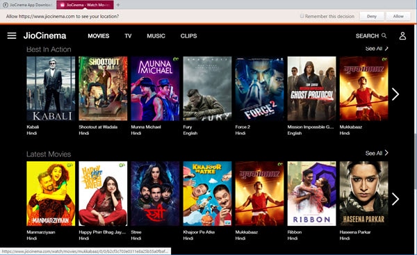Switch to JioCinema App Download tab

[x=28, y=5]
